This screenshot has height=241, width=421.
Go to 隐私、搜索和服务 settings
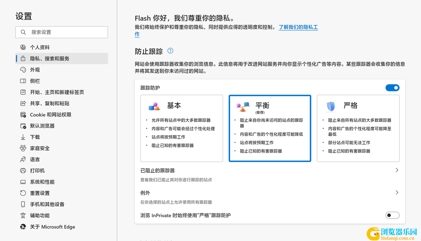[62, 59]
